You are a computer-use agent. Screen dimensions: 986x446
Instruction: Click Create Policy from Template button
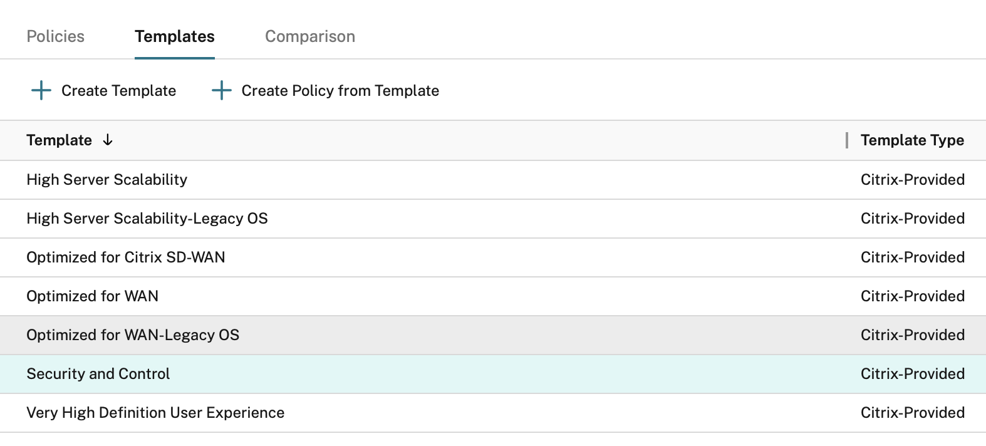[x=340, y=91]
